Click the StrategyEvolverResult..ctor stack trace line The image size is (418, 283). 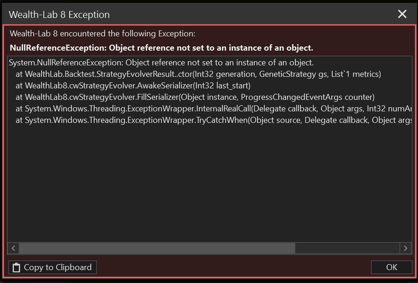click(198, 74)
